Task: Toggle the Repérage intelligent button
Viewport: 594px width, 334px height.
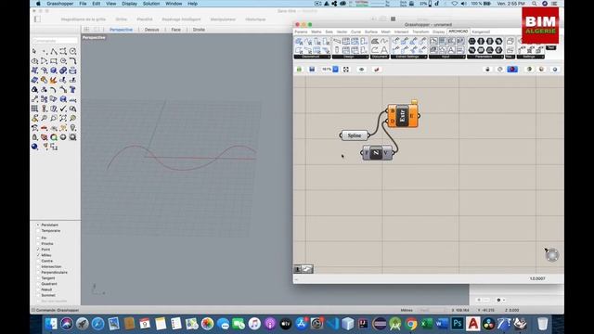Action: click(181, 19)
